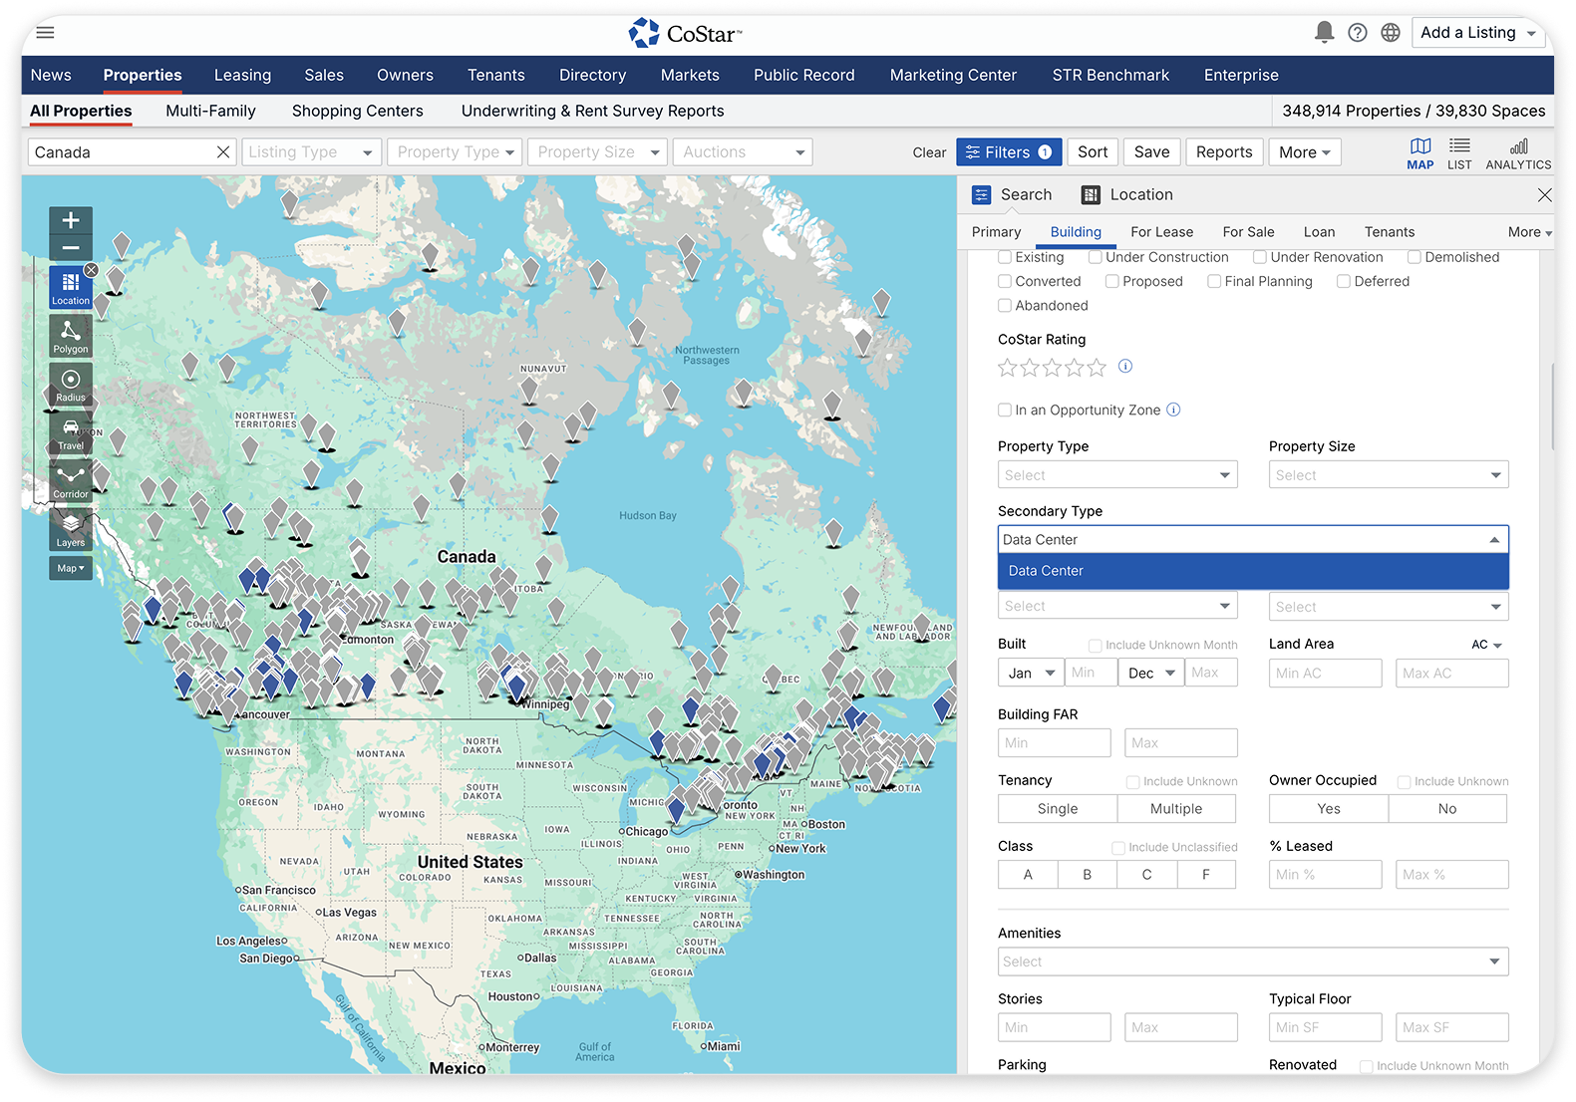Viewport: 1576px width, 1102px height.
Task: Set CoStar Rating to five stars
Action: [x=1097, y=368]
